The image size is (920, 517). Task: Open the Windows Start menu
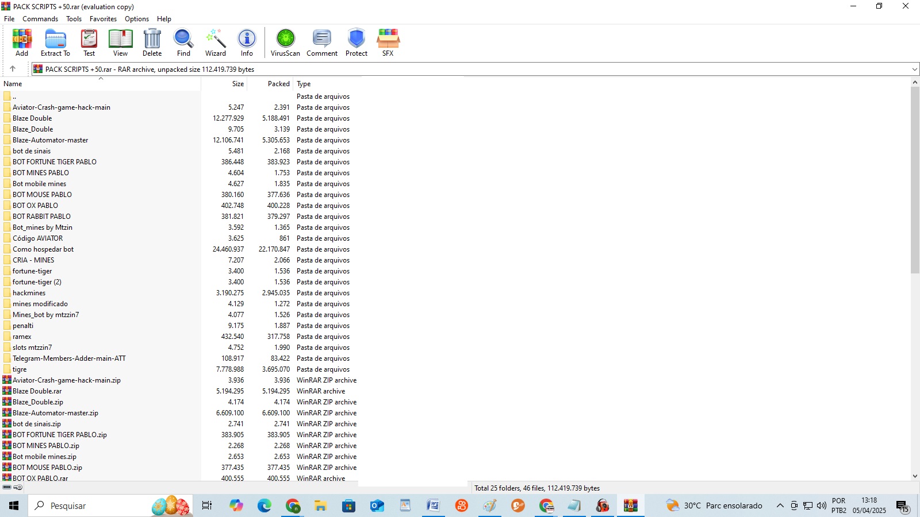(14, 506)
